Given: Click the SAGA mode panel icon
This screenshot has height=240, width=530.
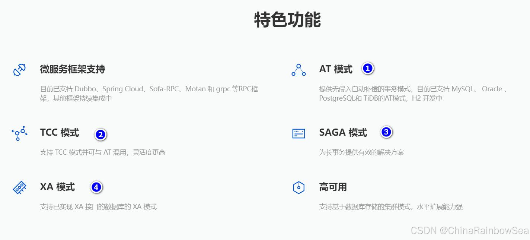Looking at the screenshot, I should 298,133.
